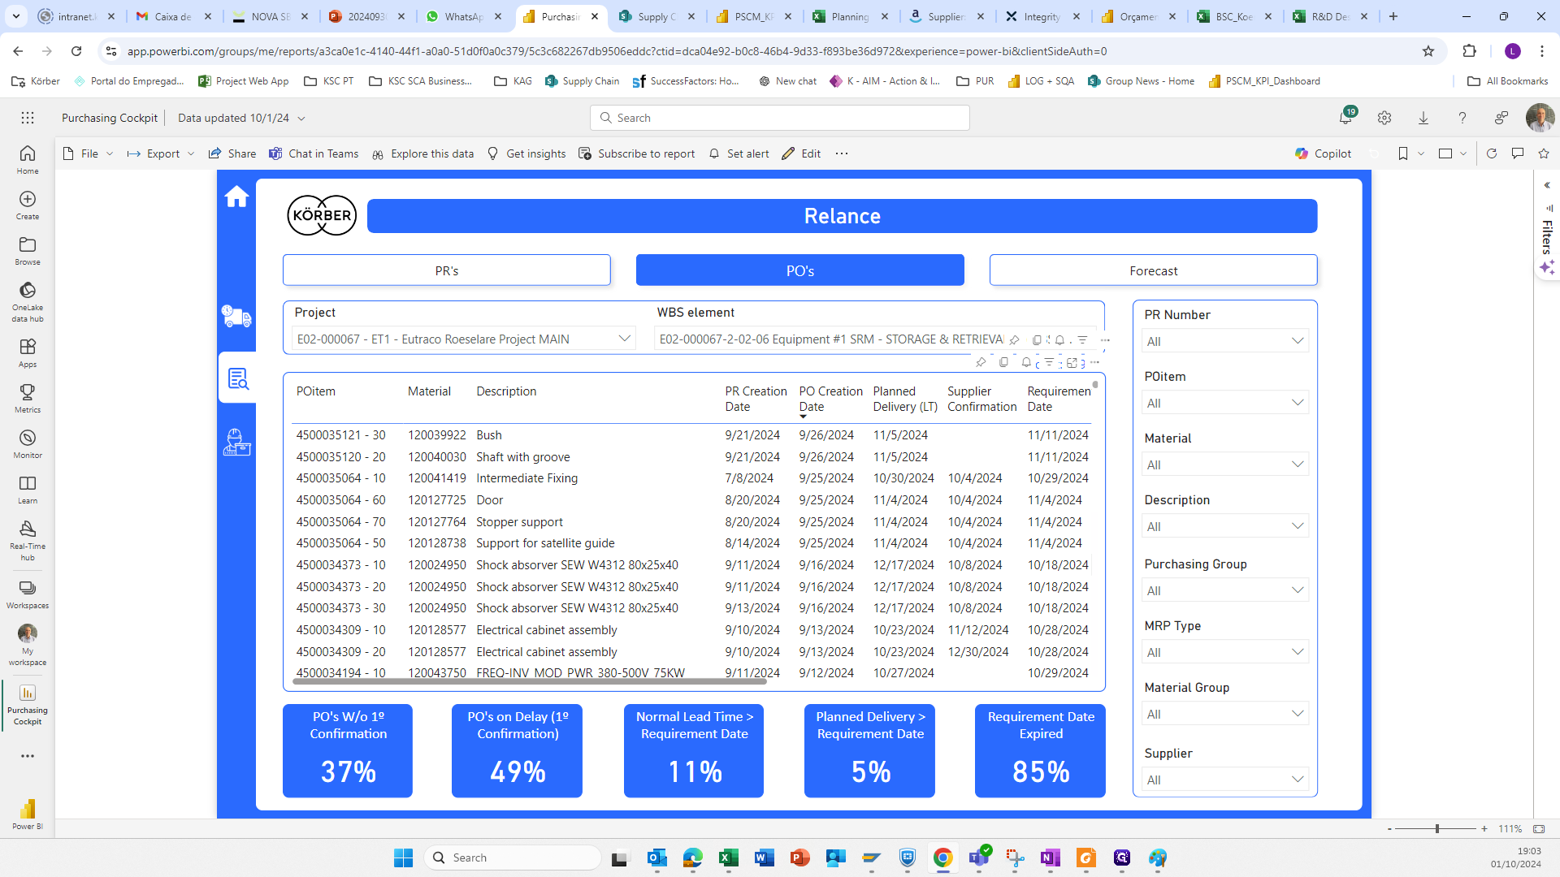The image size is (1560, 877).
Task: Open Copilot pane
Action: pyautogui.click(x=1323, y=153)
